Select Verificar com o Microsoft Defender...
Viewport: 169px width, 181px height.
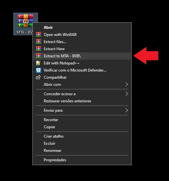coord(82,70)
